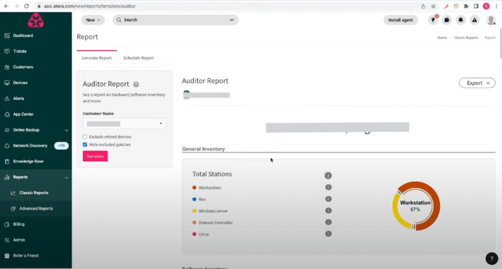Click the Install agent button
The width and height of the screenshot is (502, 269).
click(400, 20)
